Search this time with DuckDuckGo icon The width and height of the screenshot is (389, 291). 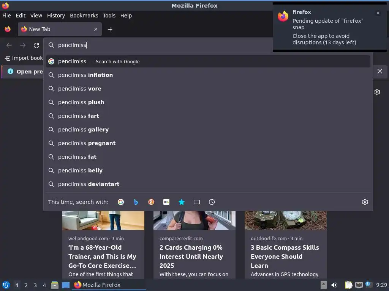point(151,202)
